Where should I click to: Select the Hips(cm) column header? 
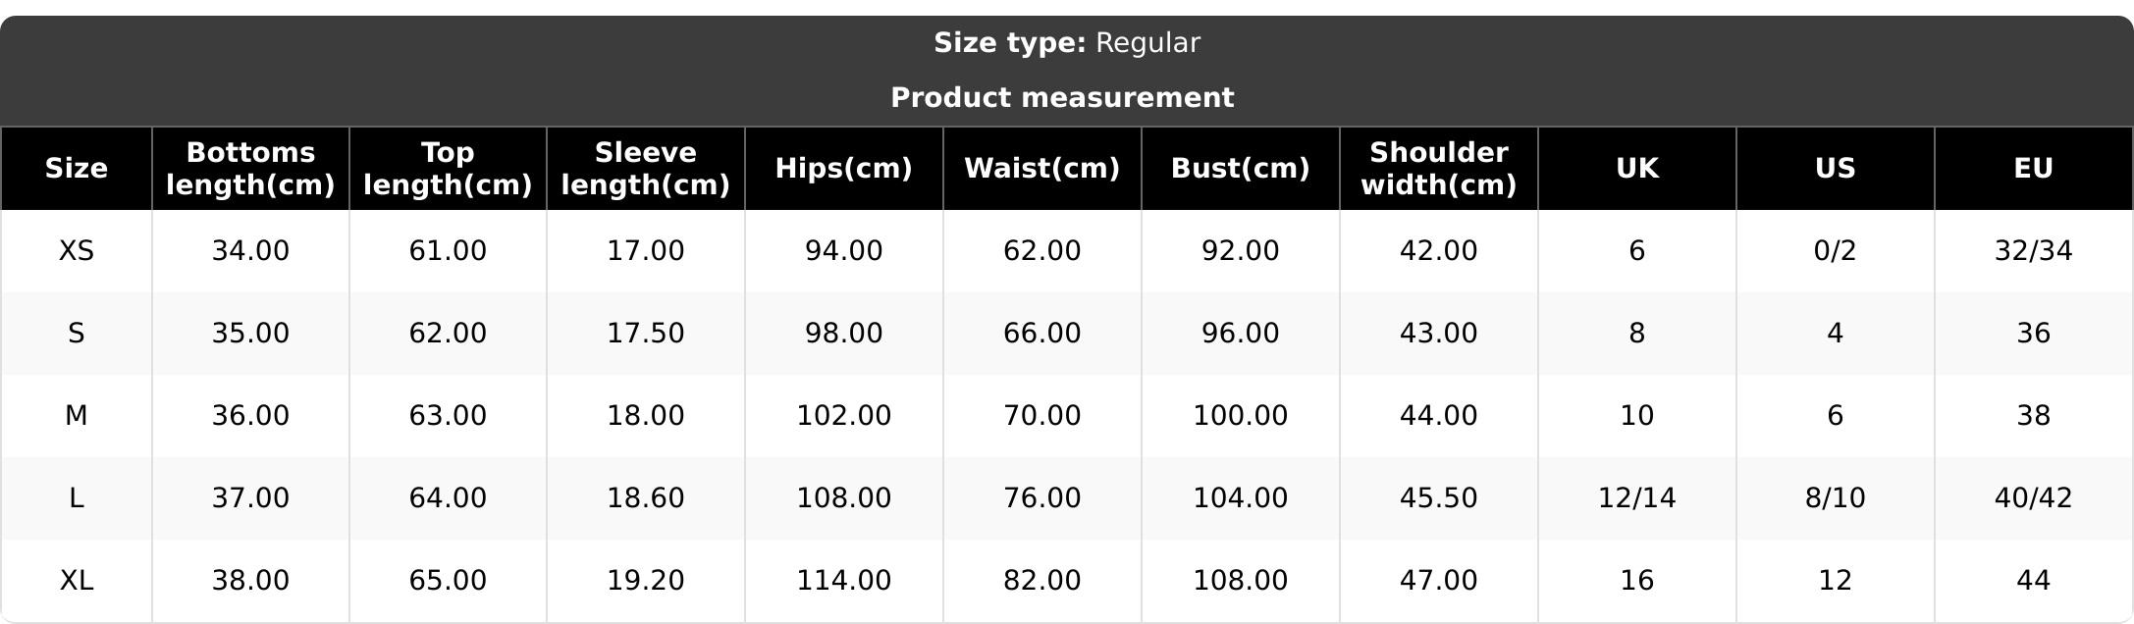tap(843, 169)
